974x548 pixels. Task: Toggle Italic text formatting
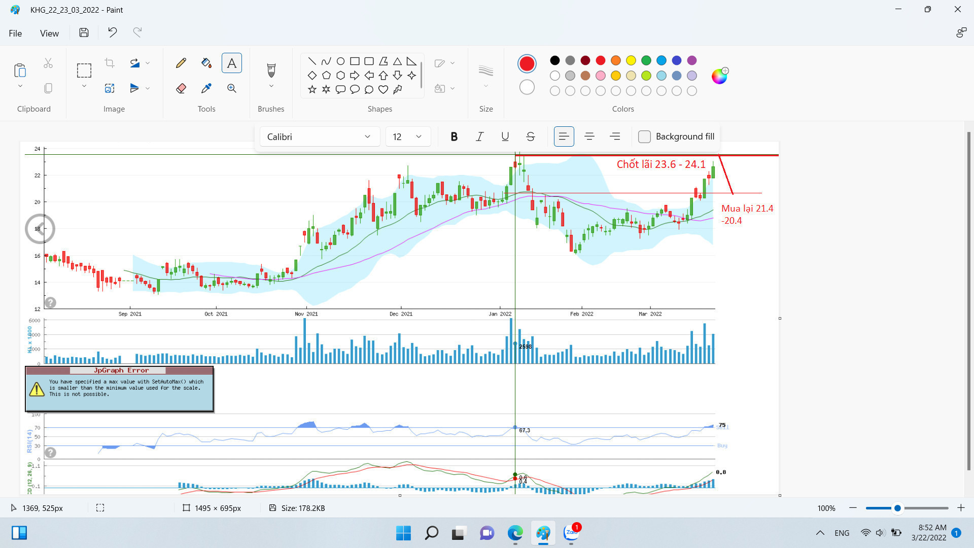click(479, 136)
